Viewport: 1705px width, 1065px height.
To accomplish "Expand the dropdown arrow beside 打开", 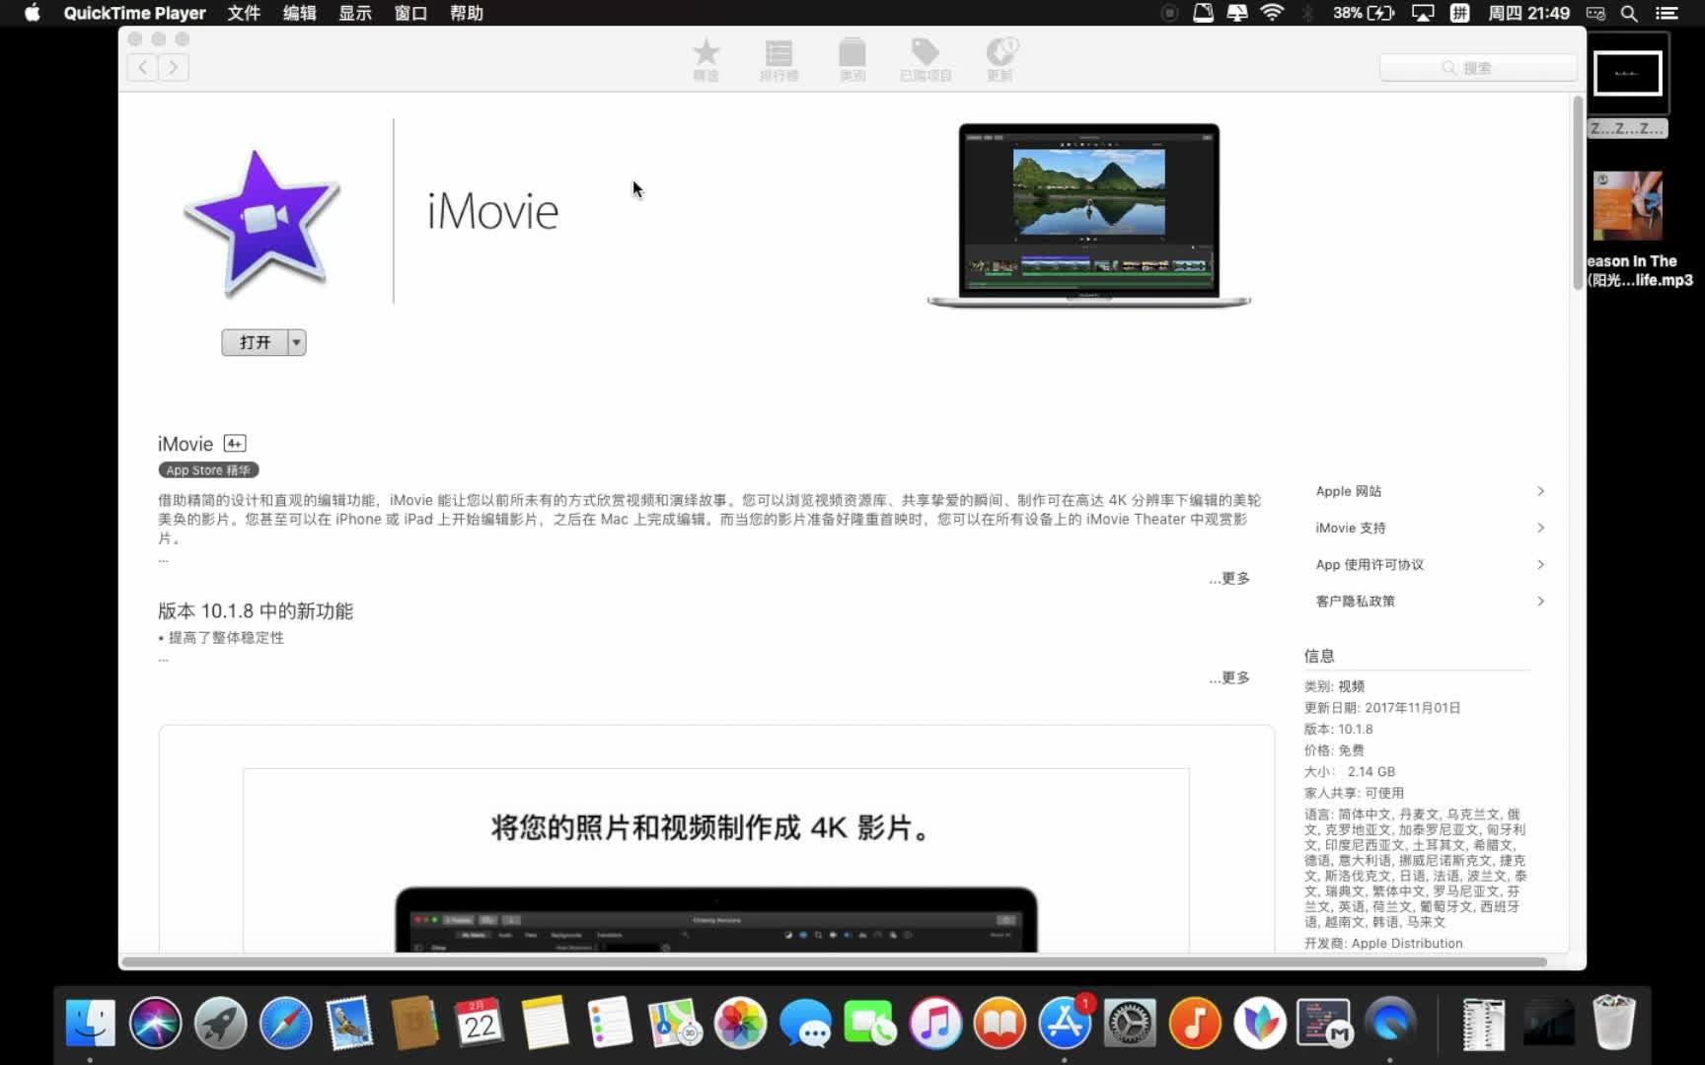I will (297, 342).
